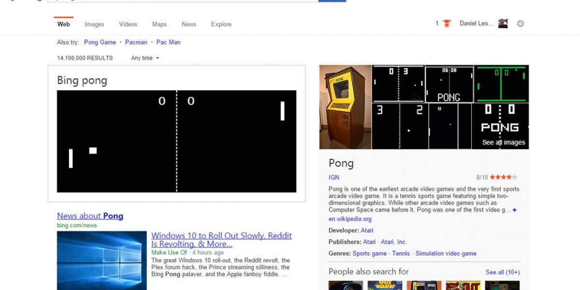Open Windows 10 to Roll Out Slowly article
Viewport: 580px width, 290px height.
(x=221, y=240)
